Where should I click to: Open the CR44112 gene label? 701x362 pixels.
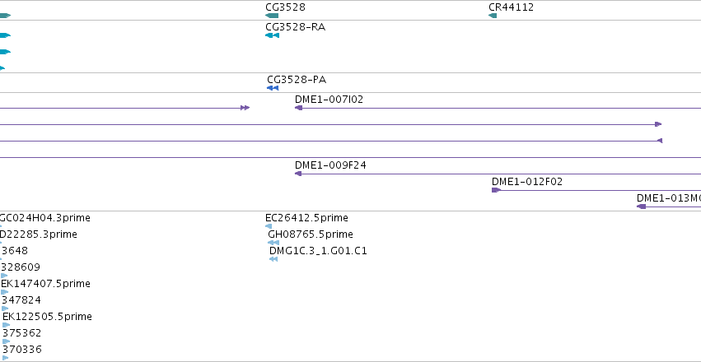click(x=511, y=7)
